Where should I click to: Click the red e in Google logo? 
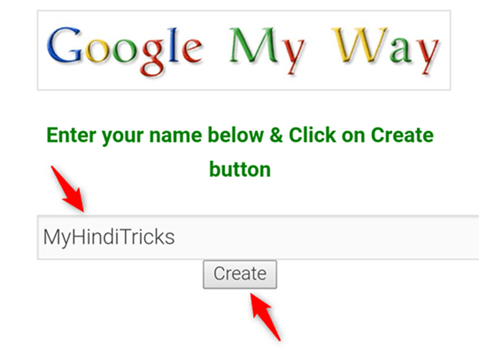pos(191,50)
